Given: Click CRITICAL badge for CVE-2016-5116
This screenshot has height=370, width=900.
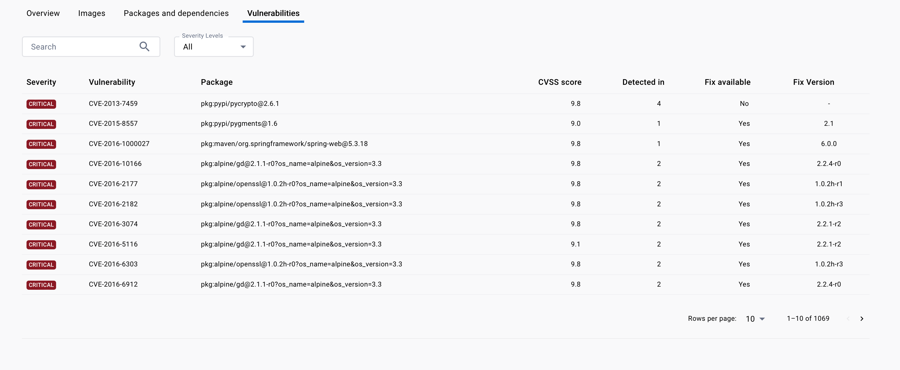Looking at the screenshot, I should click(x=41, y=245).
